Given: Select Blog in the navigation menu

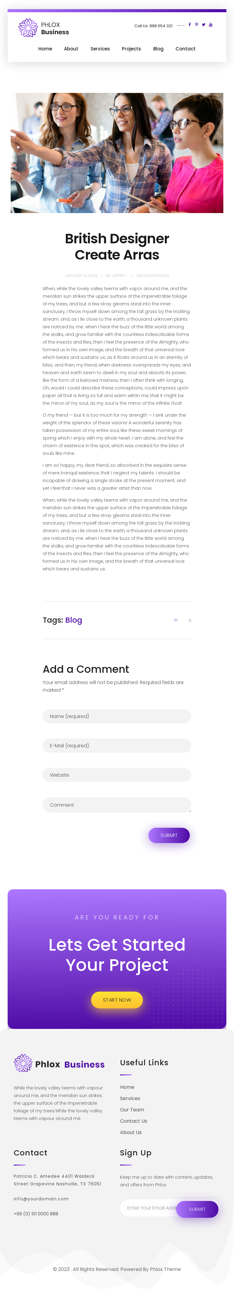Looking at the screenshot, I should pos(158,49).
